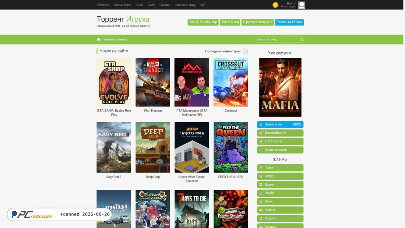Screen dimensions: 405x228
Task: Open Crossout game cover
Action: [230, 82]
